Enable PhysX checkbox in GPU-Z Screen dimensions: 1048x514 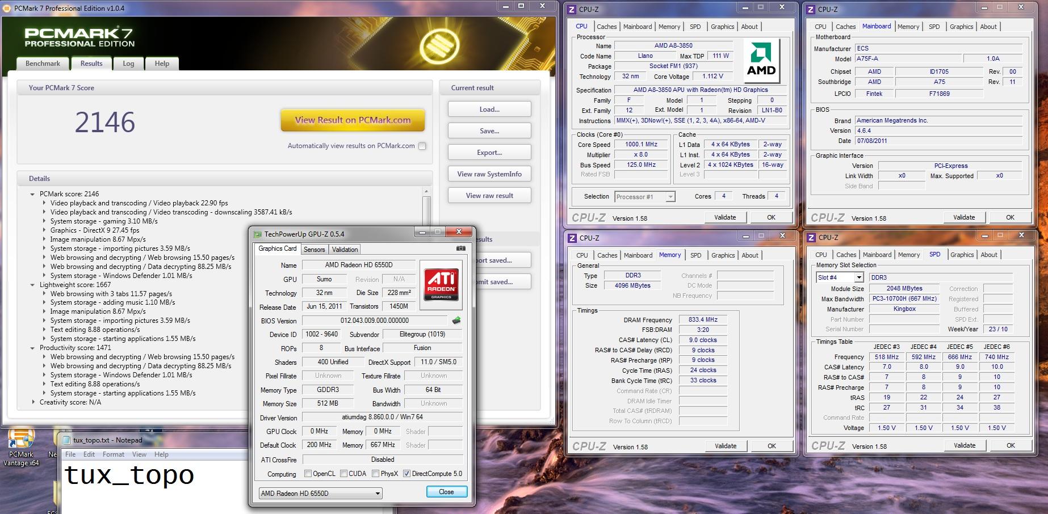pos(375,474)
